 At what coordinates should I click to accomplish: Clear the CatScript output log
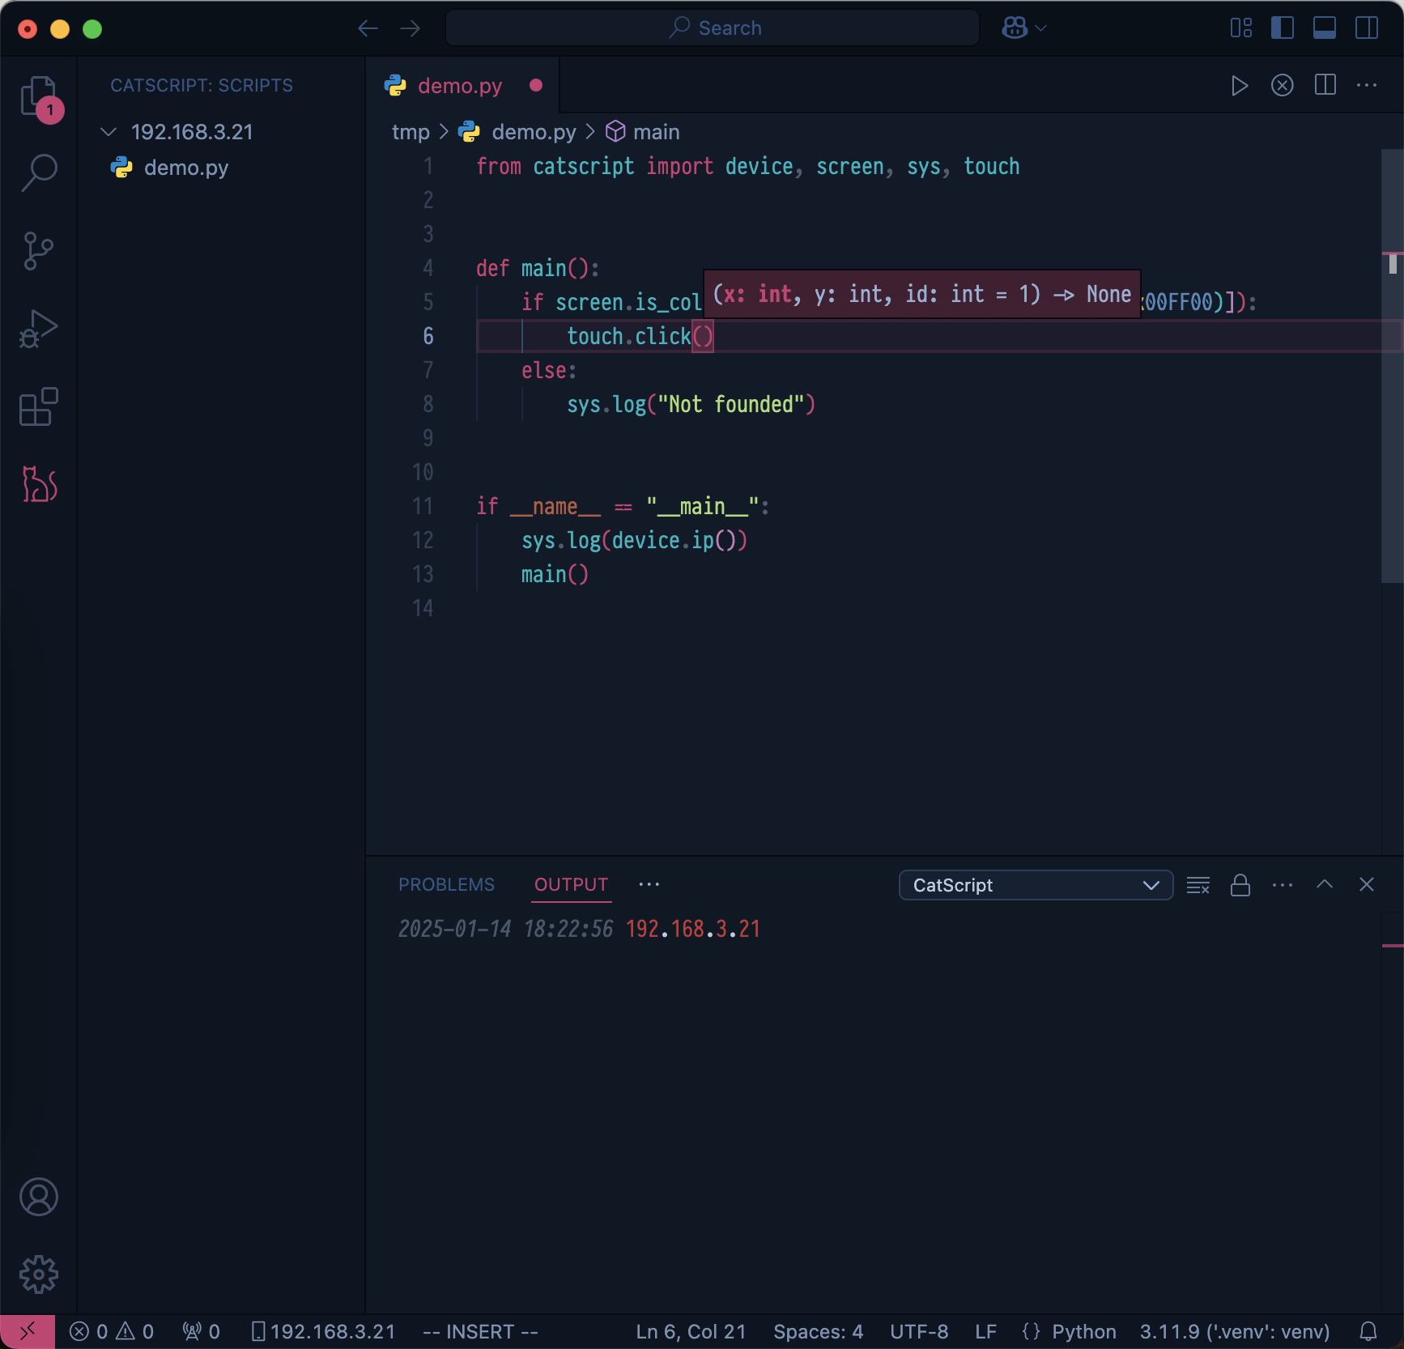[x=1198, y=885]
